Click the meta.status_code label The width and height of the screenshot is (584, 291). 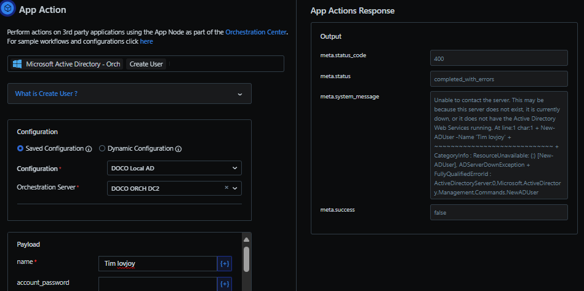pos(343,55)
